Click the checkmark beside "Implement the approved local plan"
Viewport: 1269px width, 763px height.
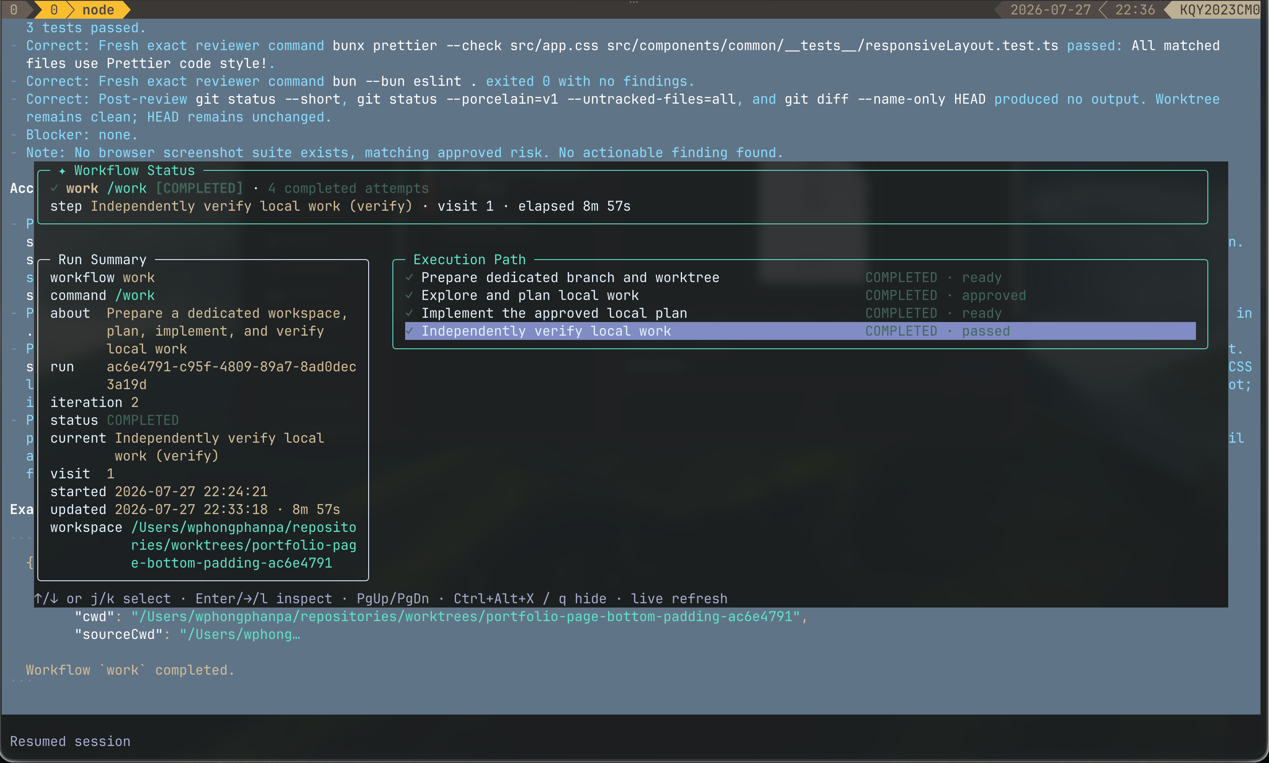[409, 313]
